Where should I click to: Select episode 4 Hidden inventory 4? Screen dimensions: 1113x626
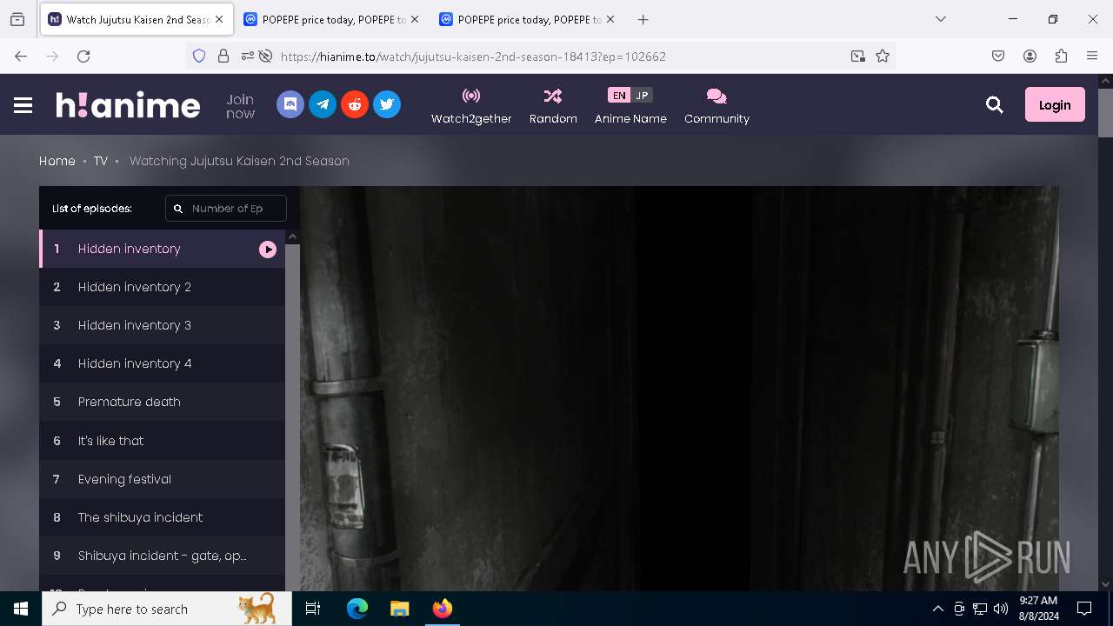162,363
